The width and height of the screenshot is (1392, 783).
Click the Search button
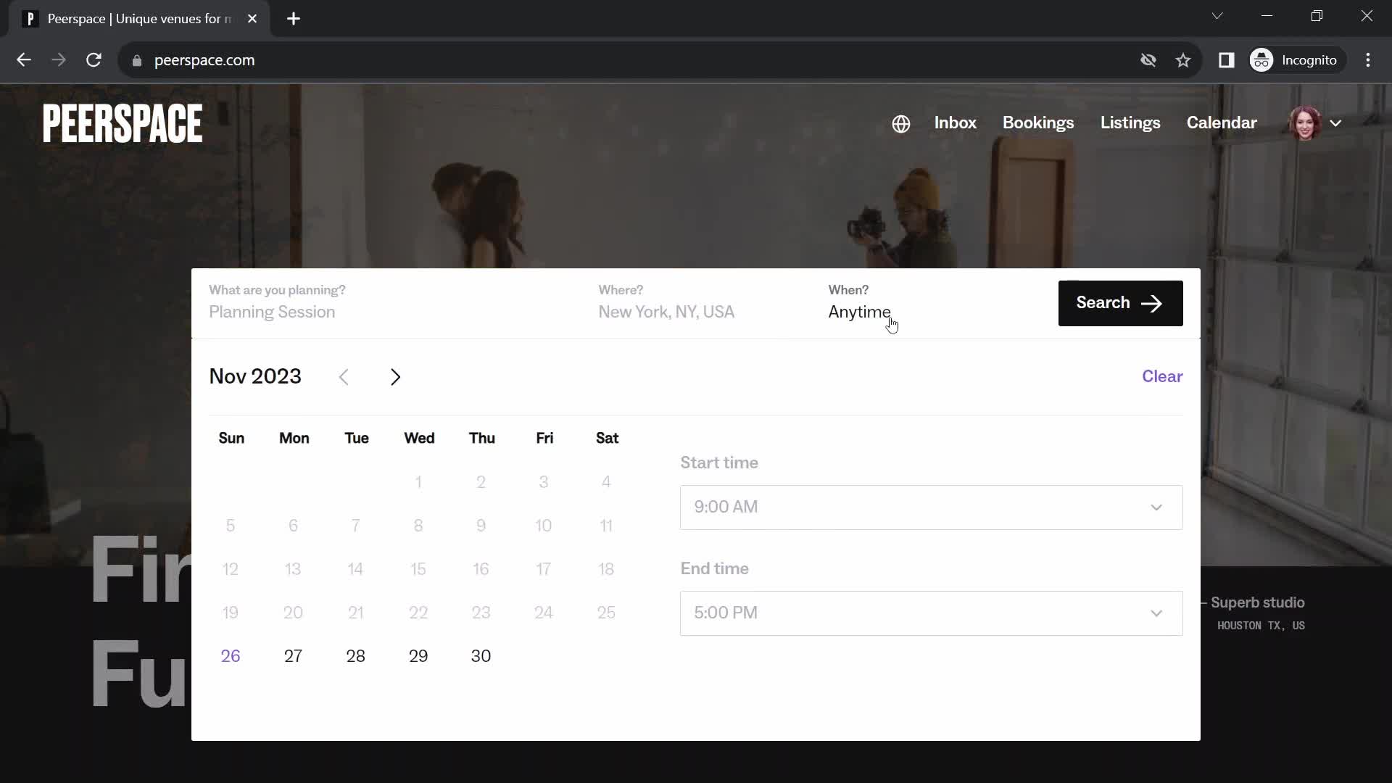click(x=1119, y=302)
